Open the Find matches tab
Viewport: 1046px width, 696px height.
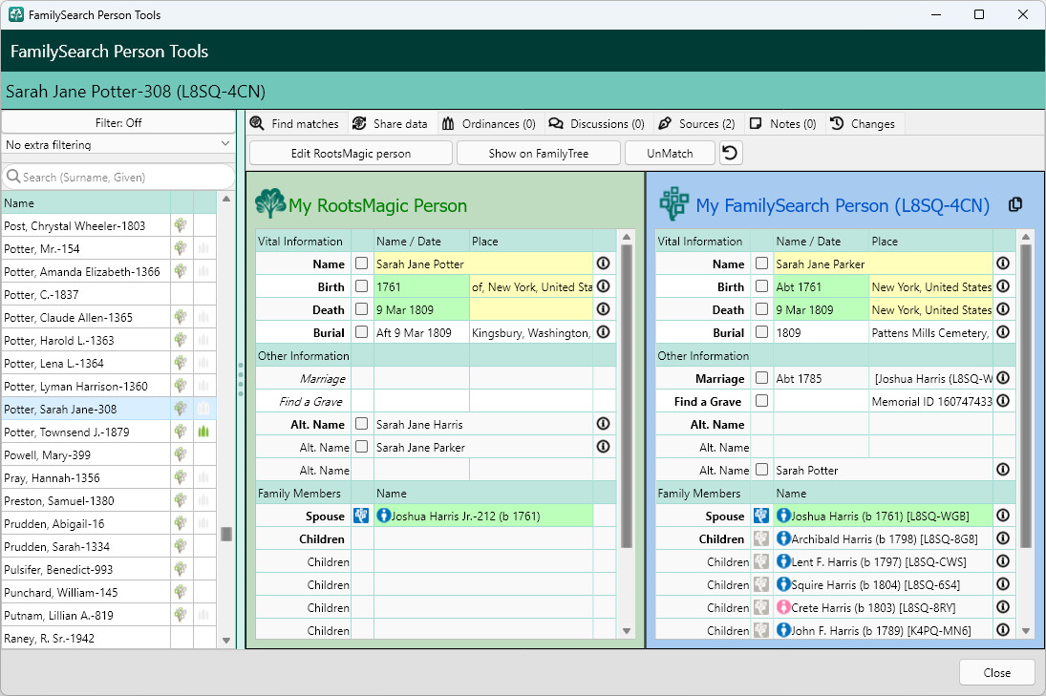[295, 123]
